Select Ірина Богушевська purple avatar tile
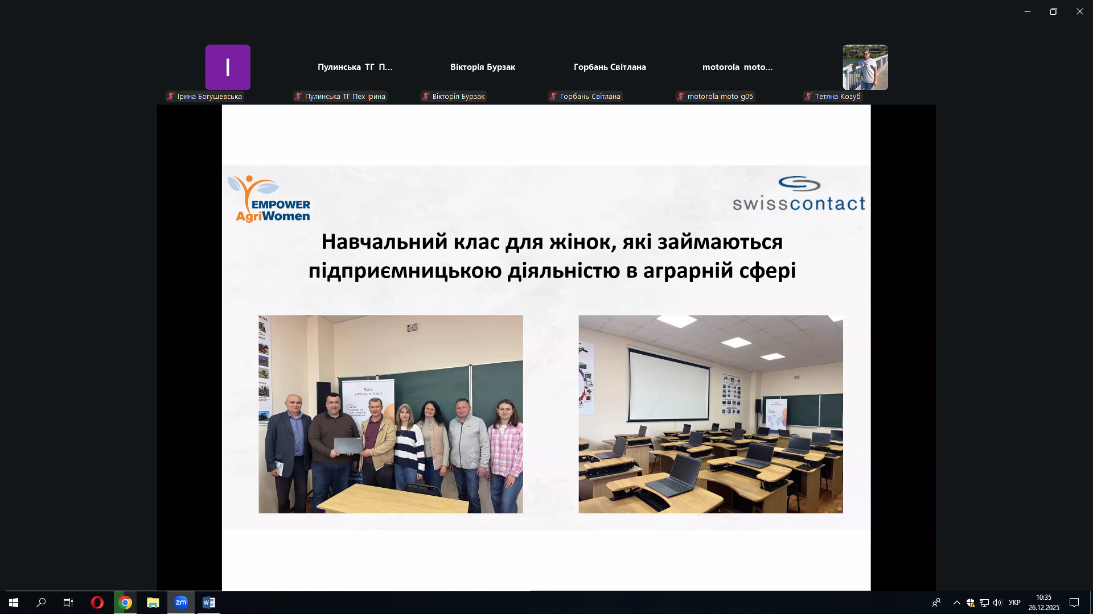This screenshot has width=1093, height=614. (x=228, y=67)
